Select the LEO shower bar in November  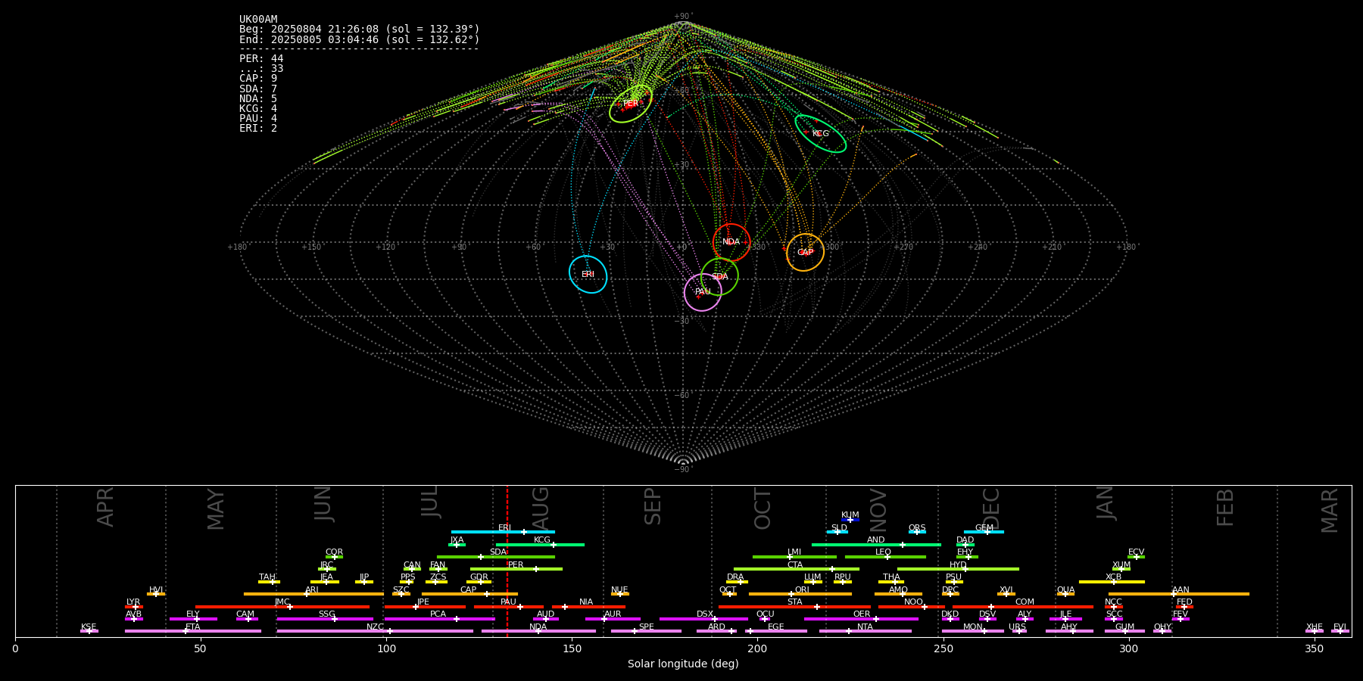click(885, 557)
